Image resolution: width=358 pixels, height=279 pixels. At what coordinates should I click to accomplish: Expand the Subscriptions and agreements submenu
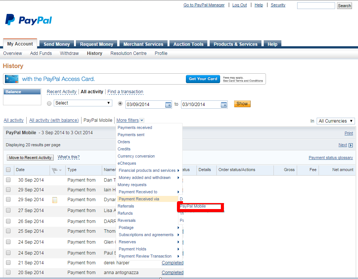(178, 235)
